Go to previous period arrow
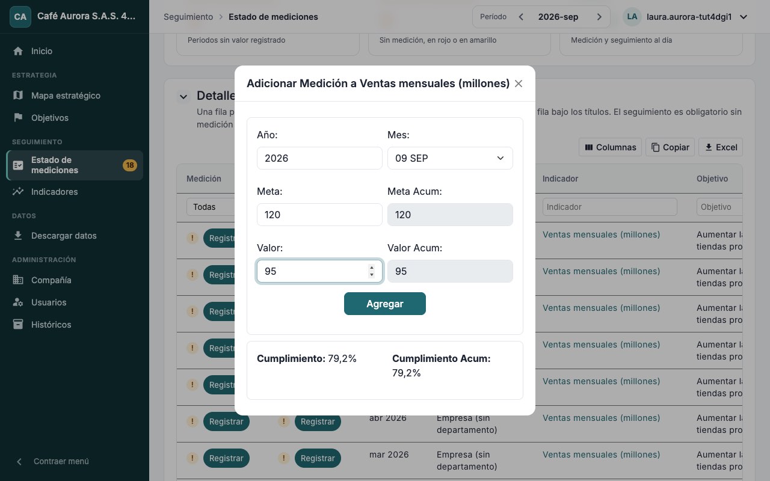Image resolution: width=770 pixels, height=481 pixels. click(x=521, y=17)
